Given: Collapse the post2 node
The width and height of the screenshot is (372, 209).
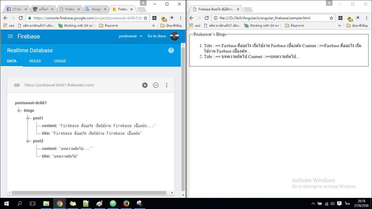Looking at the screenshot, I should tap(28, 141).
